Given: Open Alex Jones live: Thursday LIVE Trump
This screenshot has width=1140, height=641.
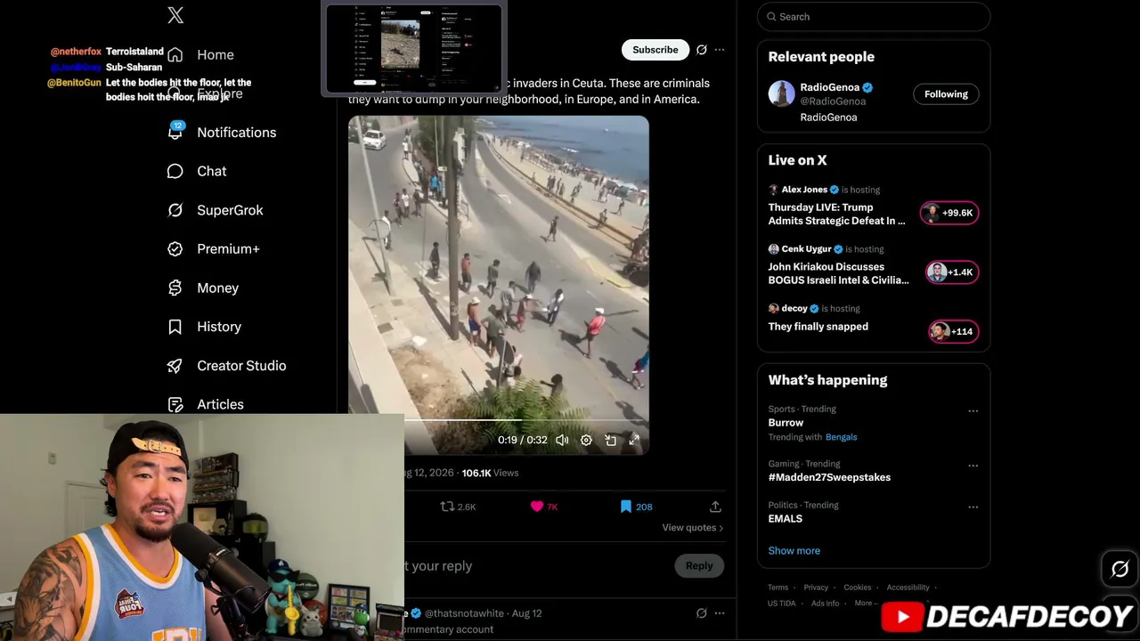Looking at the screenshot, I should [837, 215].
